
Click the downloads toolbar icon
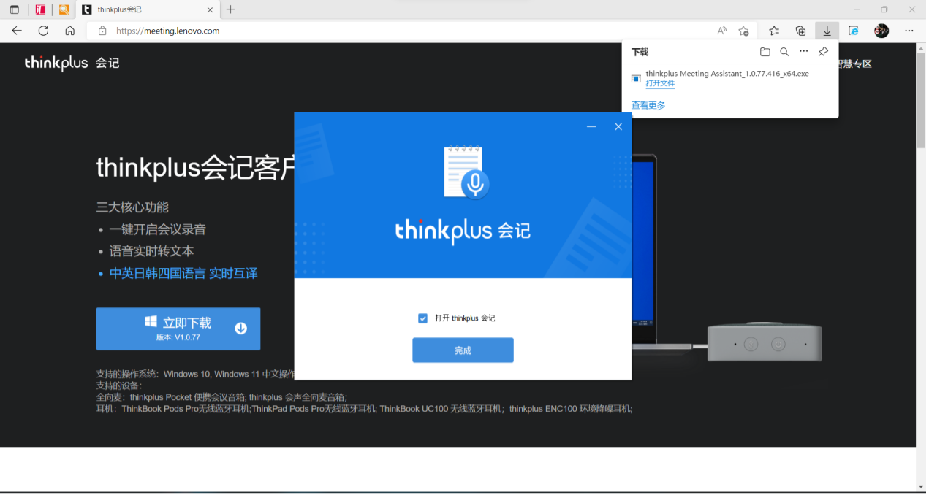coord(827,31)
